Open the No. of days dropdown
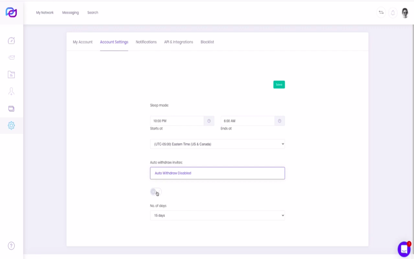This screenshot has width=414, height=259. pos(217,215)
